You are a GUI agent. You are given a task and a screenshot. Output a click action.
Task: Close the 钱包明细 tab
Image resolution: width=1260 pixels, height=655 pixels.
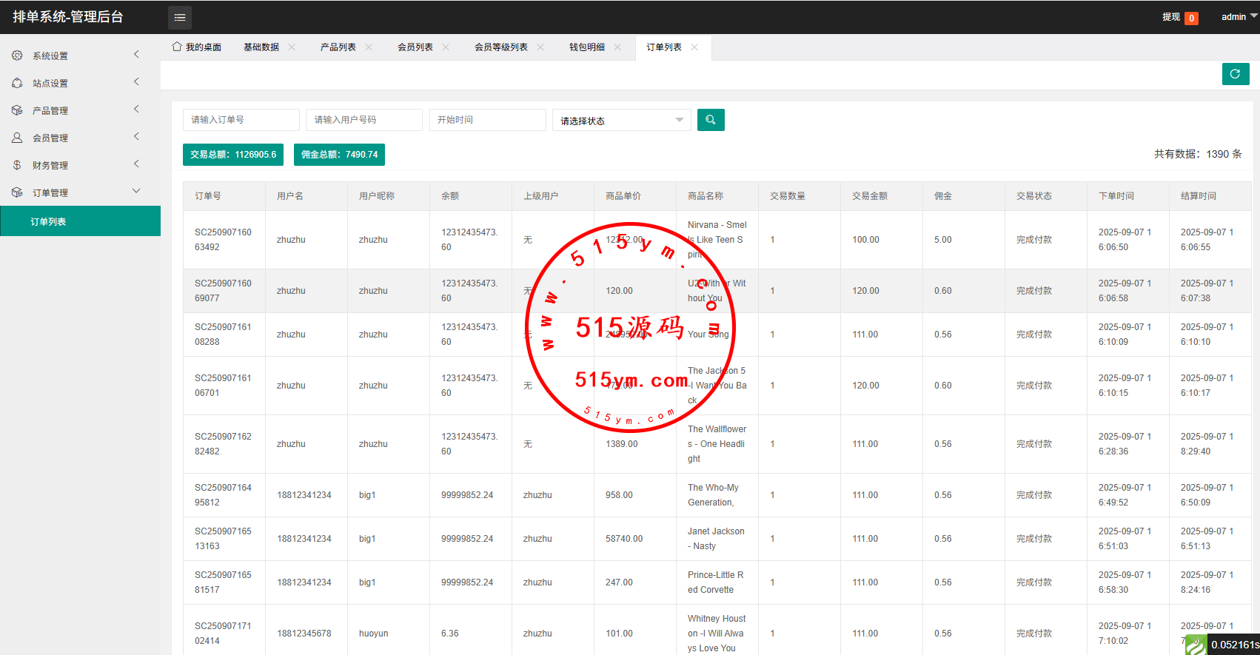[x=617, y=47]
